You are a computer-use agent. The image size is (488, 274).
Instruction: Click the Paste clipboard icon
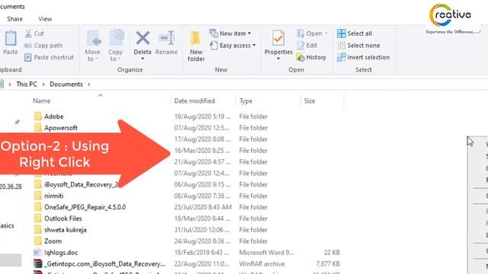click(10, 39)
